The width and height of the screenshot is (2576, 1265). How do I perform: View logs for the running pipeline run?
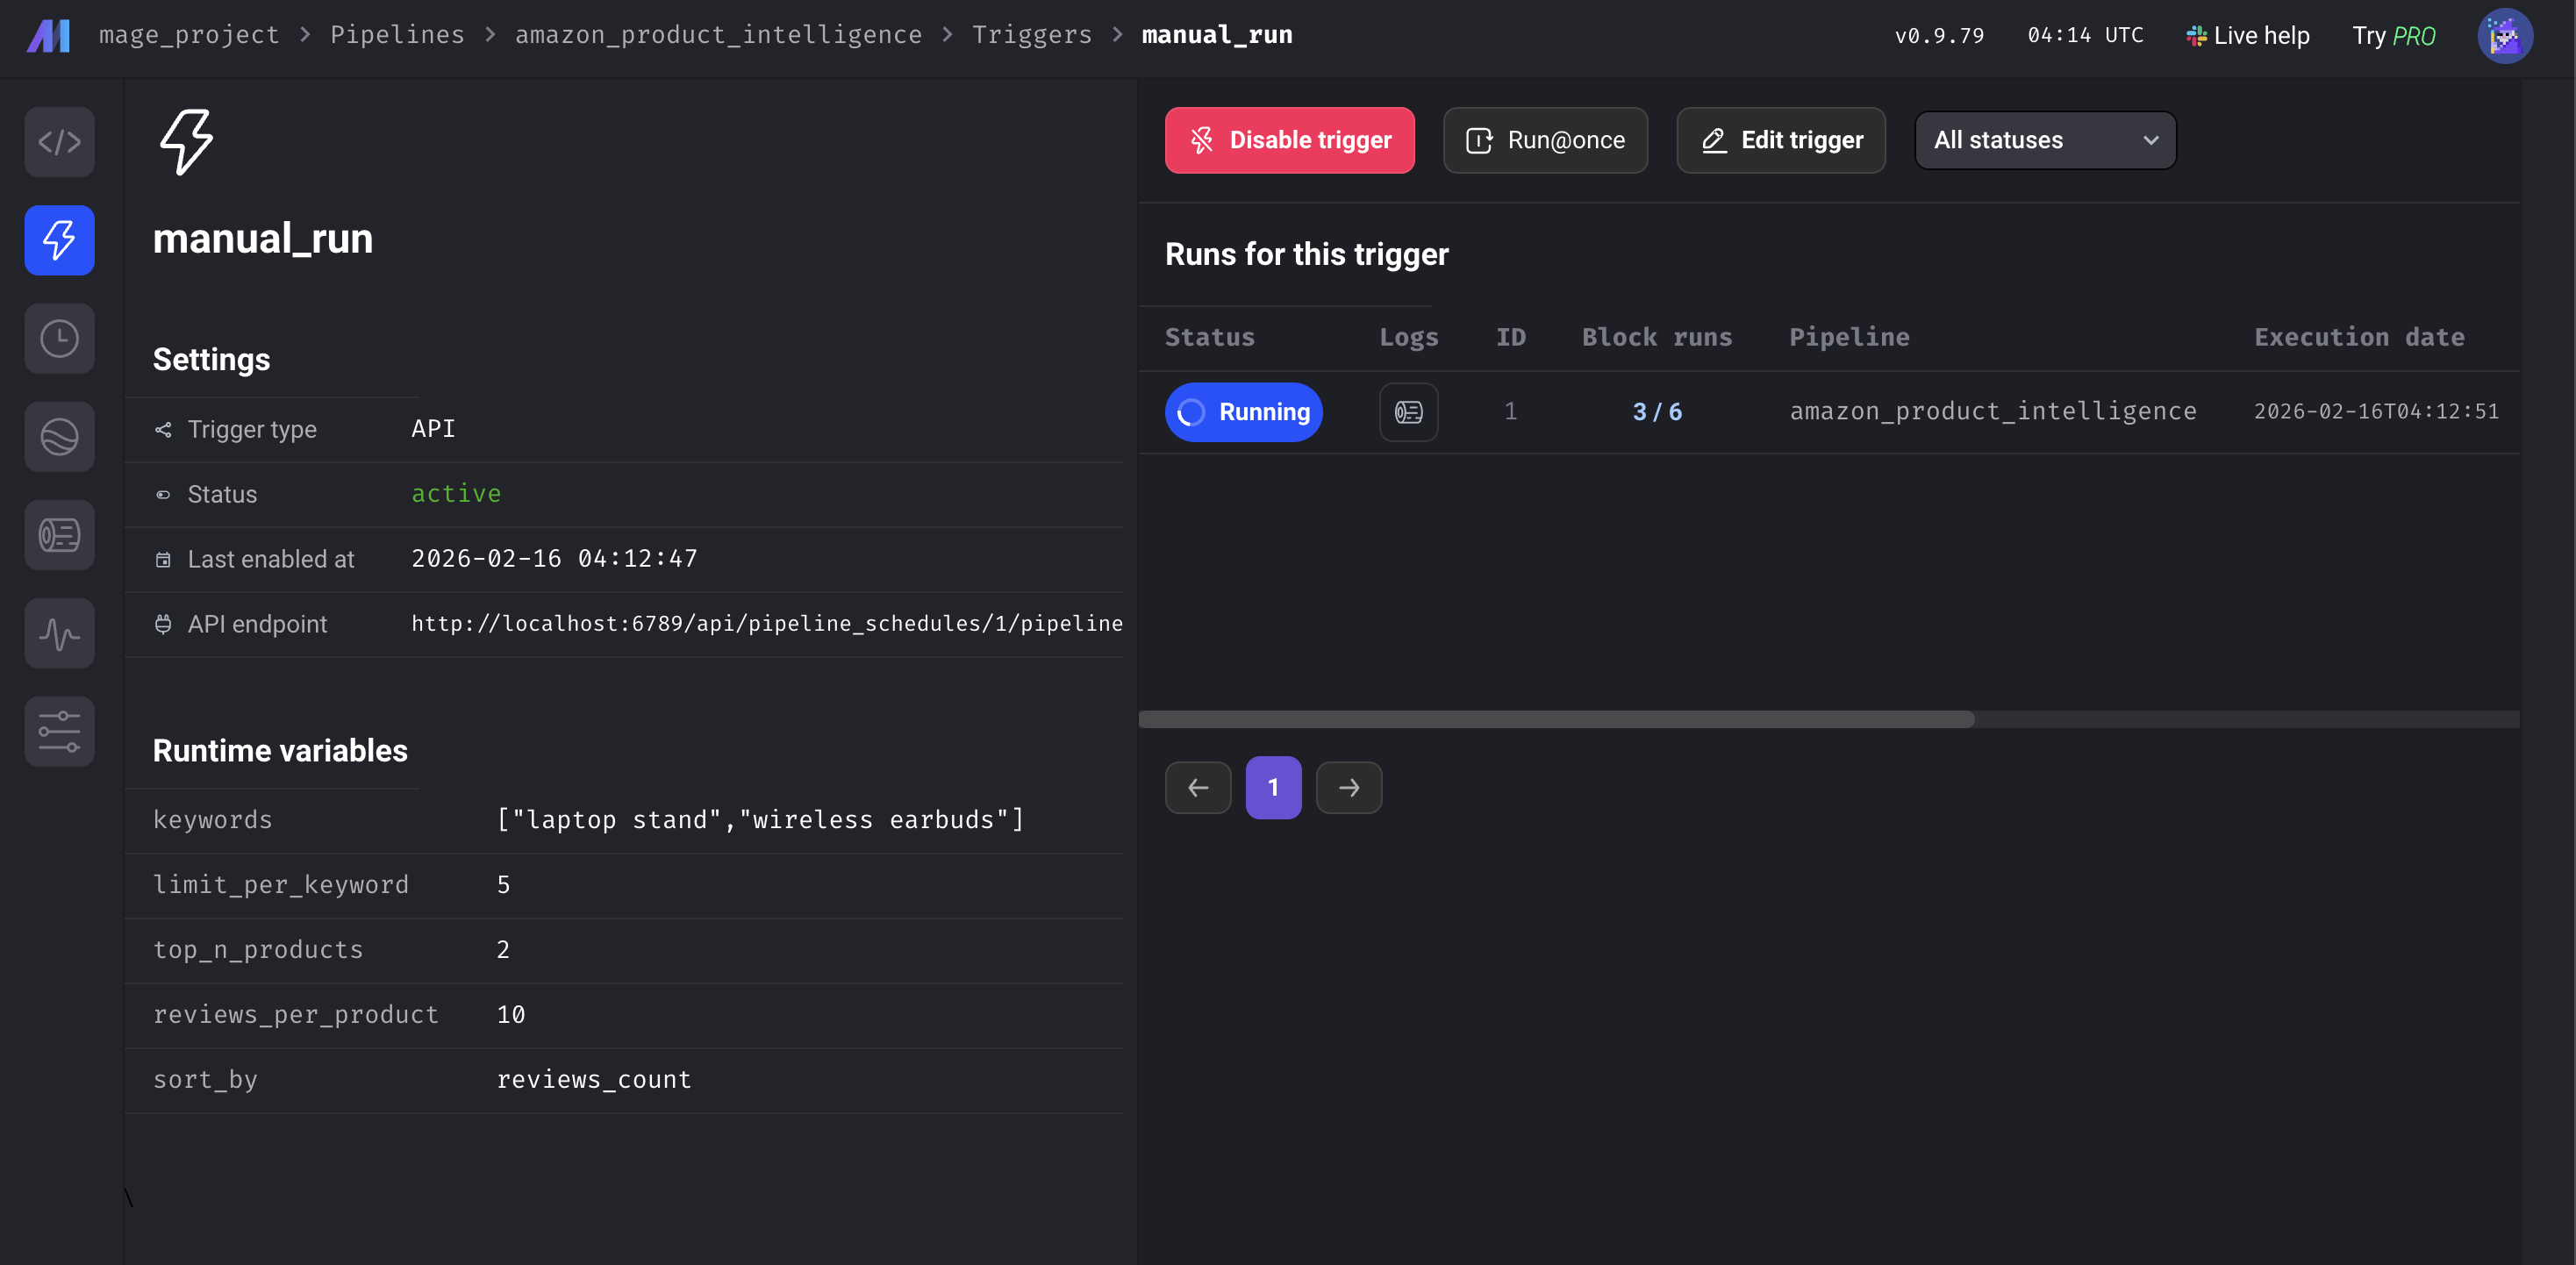tap(1408, 411)
